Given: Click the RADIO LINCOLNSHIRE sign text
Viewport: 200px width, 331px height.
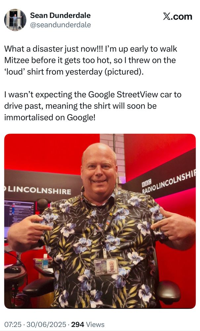Looking at the screenshot, I should pyautogui.click(x=169, y=183).
